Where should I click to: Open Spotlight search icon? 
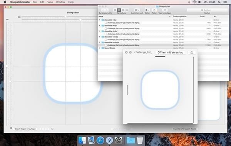[x=219, y=2]
